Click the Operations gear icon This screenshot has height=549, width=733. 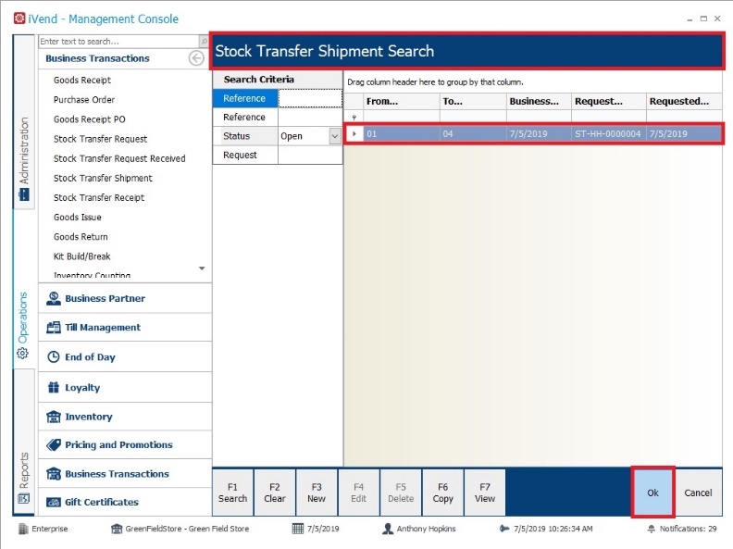pos(22,354)
